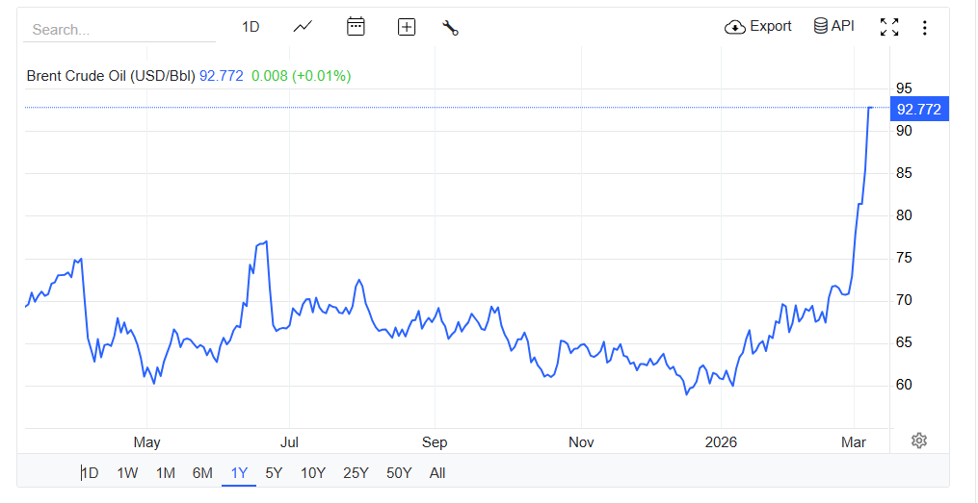Switch to the 6M time range
Viewport: 978px width, 503px height.
(x=202, y=472)
